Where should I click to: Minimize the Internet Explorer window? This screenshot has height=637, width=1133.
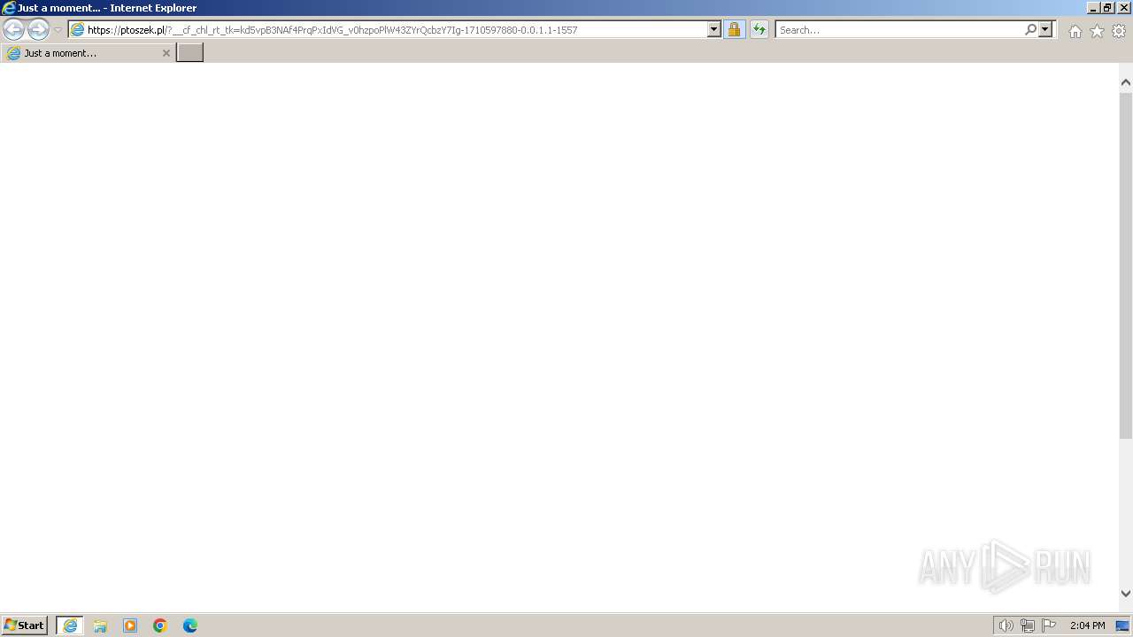1092,8
